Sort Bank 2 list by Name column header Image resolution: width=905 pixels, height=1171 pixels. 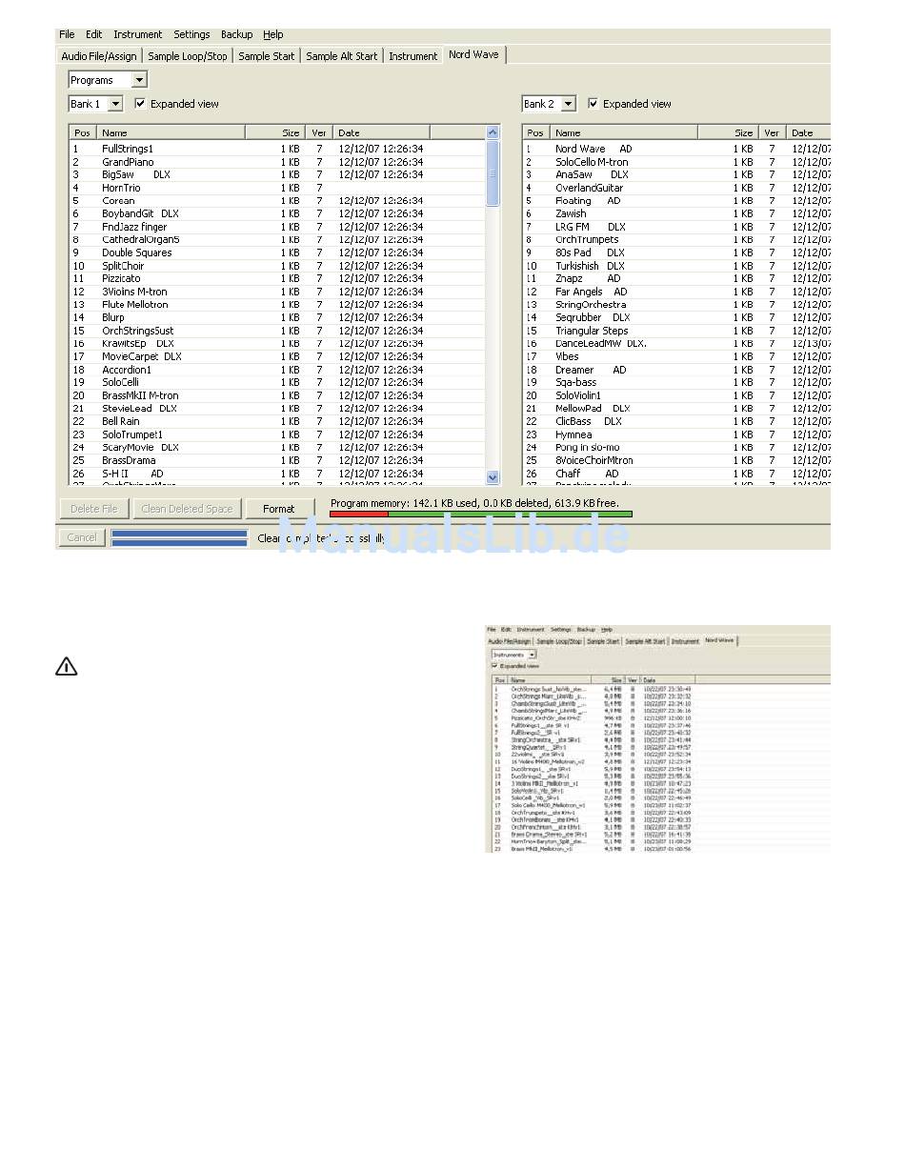coord(625,132)
